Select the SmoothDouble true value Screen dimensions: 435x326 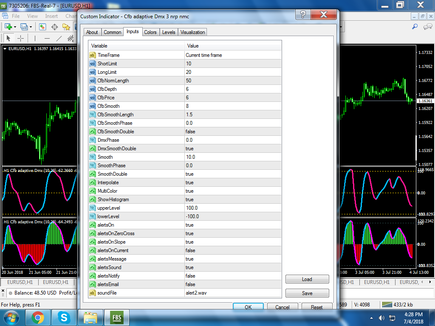(233, 174)
